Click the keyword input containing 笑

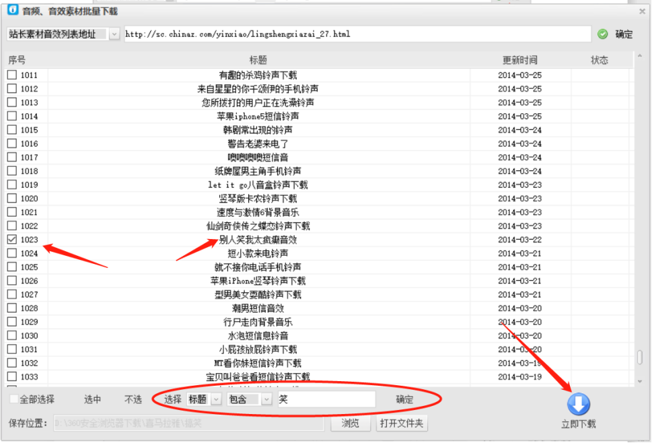[x=326, y=399]
